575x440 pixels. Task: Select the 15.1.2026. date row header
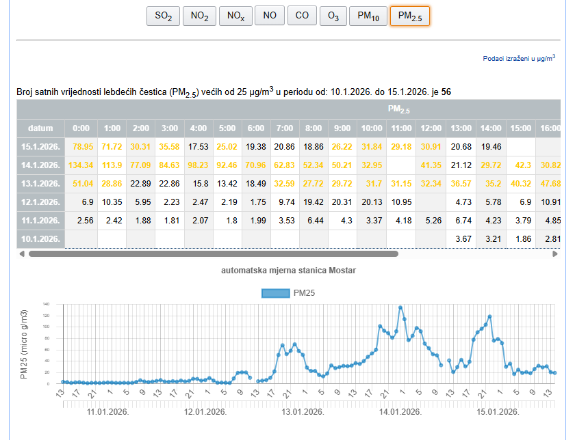[40, 146]
